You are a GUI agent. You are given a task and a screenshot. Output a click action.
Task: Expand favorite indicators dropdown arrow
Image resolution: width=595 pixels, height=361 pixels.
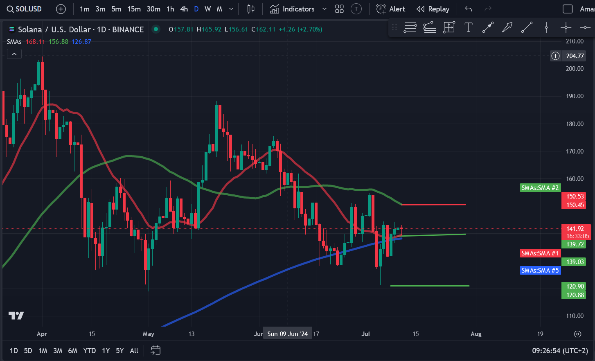pyautogui.click(x=325, y=9)
